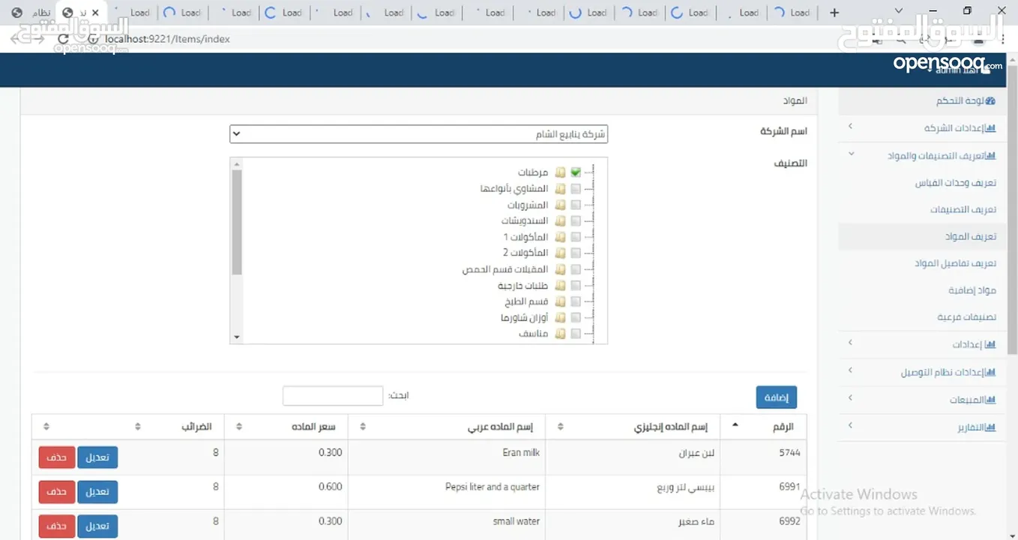Delete the small water row

[x=56, y=526]
